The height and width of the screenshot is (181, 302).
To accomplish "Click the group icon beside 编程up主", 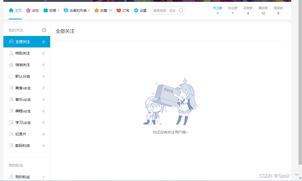I will point(11,111).
